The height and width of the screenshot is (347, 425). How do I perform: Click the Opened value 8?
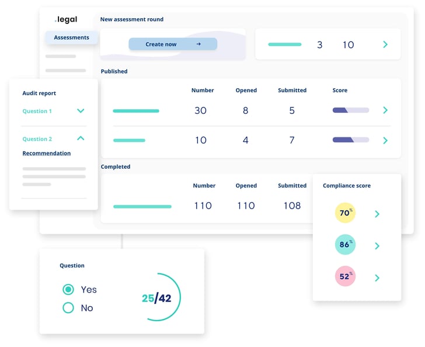246,110
